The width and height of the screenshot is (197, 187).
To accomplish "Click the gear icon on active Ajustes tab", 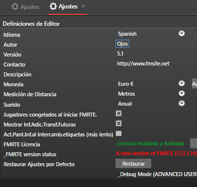I will coord(53,6).
